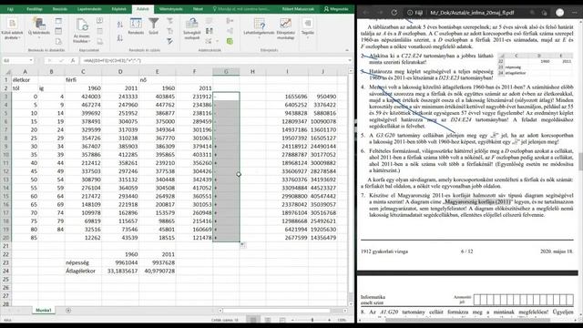This screenshot has height=328, width=583.
Task: Click horizontal scrollbar right arrow
Action: tap(345, 311)
